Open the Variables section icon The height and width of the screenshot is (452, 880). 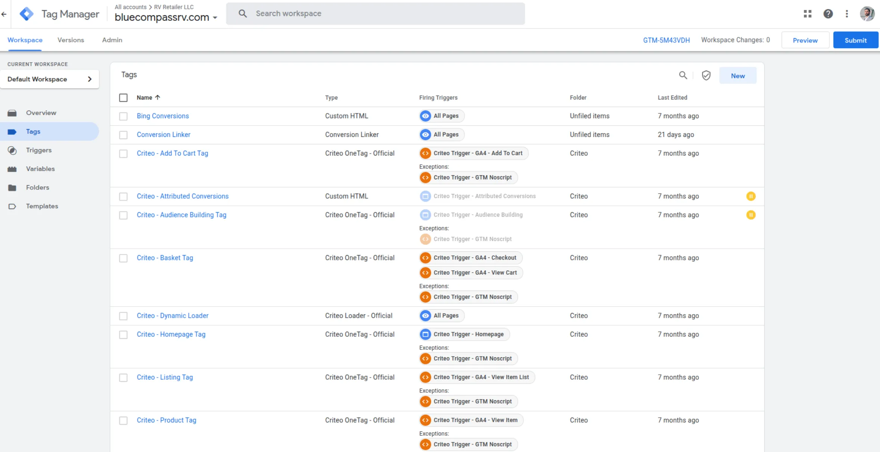coord(12,169)
